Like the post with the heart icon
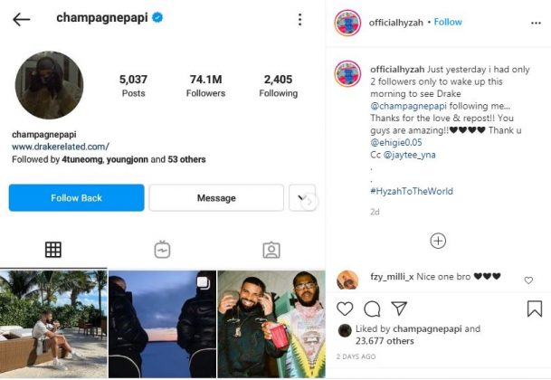The image size is (551, 380). pos(345,309)
